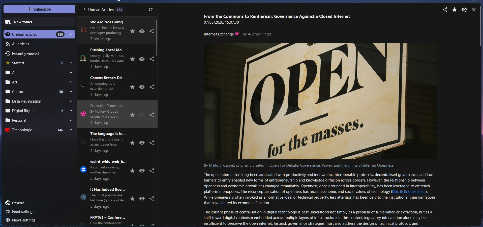Expand the Technologie folder
This screenshot has height=227, width=483.
tap(71, 130)
